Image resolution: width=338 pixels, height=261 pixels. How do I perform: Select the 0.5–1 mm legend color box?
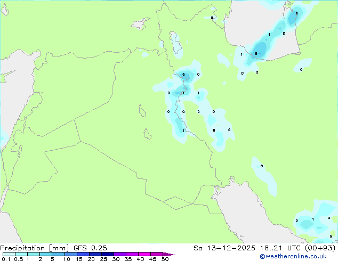point(21,254)
